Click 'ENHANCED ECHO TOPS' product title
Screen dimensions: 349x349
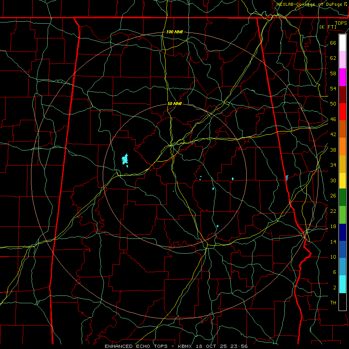point(136,346)
